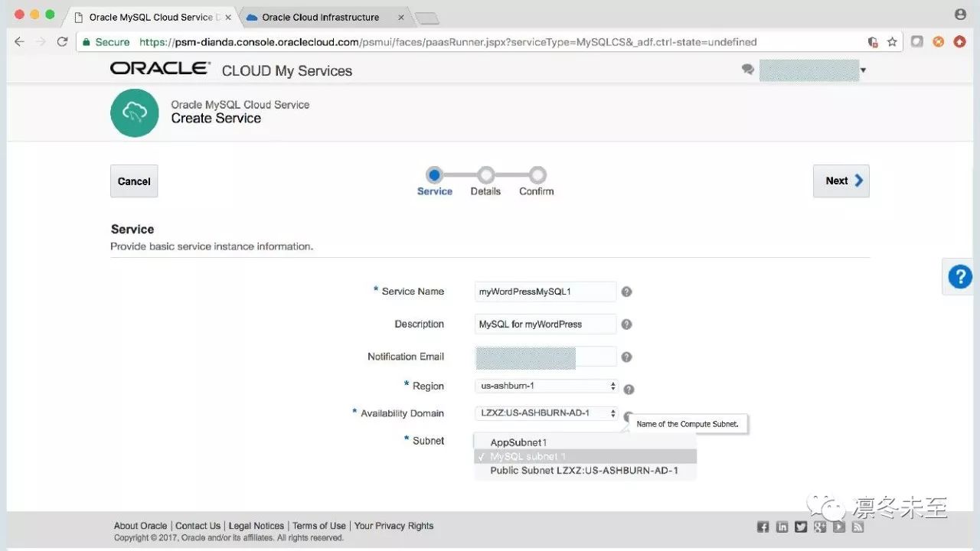Click the gray square extension icon
Viewport: 980px width, 551px height.
916,42
